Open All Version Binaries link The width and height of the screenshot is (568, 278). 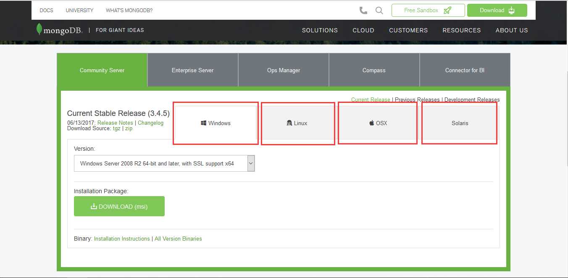click(x=178, y=239)
